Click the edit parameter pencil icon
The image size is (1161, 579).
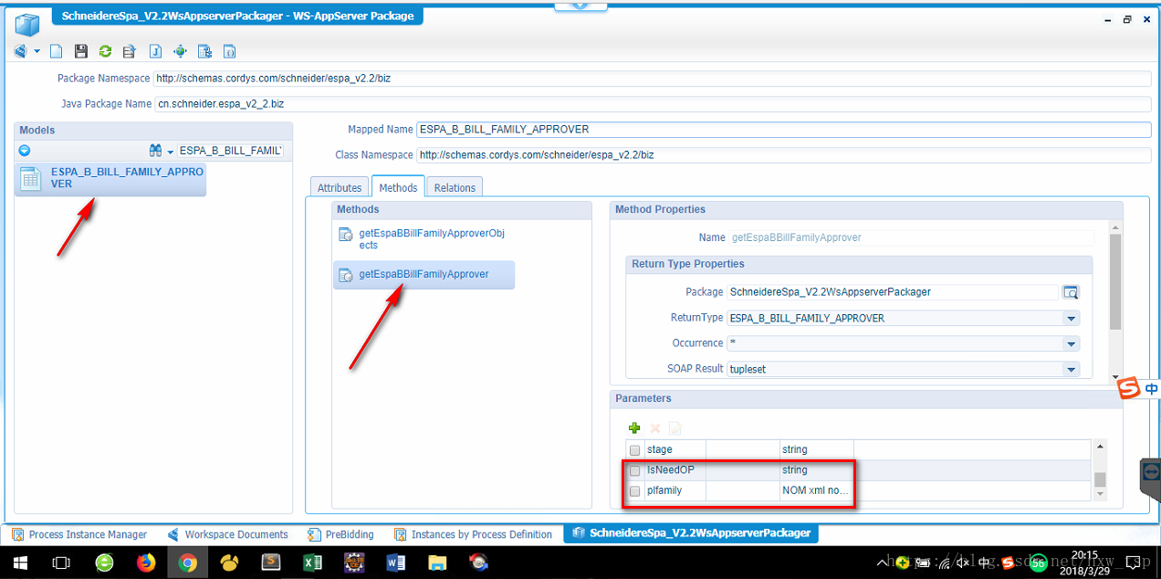pyautogui.click(x=675, y=427)
